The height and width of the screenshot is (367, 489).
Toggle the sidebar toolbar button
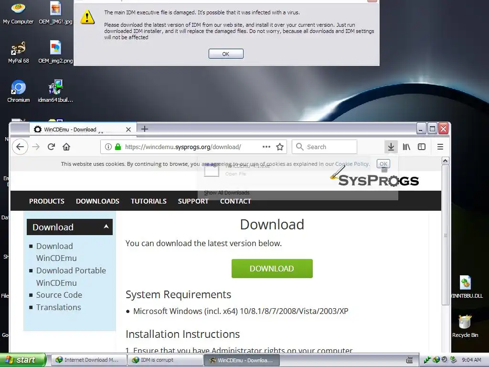pos(422,147)
